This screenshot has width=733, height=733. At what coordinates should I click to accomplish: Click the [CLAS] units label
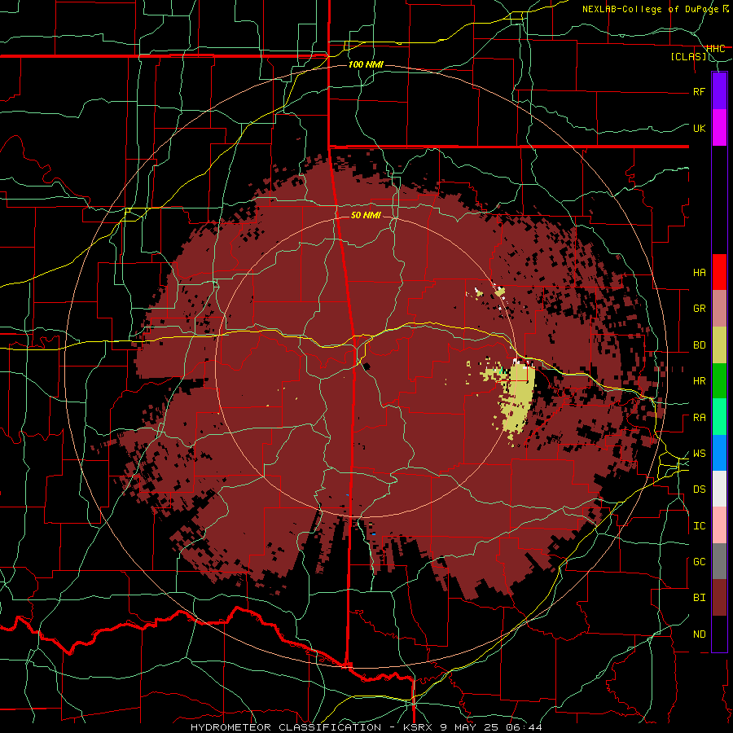[688, 57]
